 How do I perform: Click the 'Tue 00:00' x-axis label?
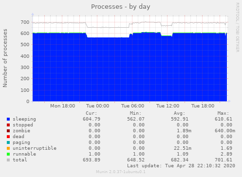pos(98,106)
